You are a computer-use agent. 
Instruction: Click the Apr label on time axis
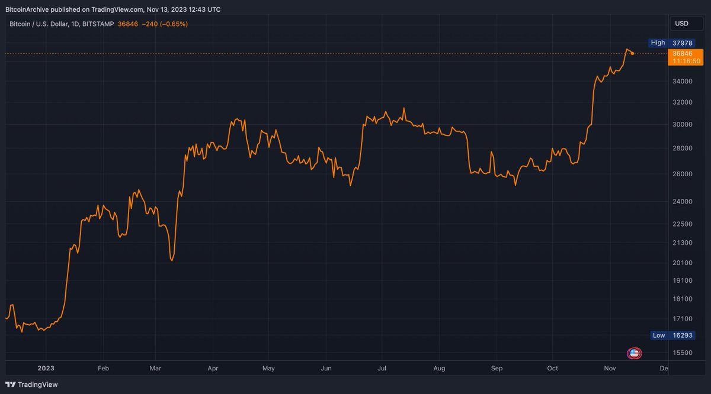click(x=213, y=368)
